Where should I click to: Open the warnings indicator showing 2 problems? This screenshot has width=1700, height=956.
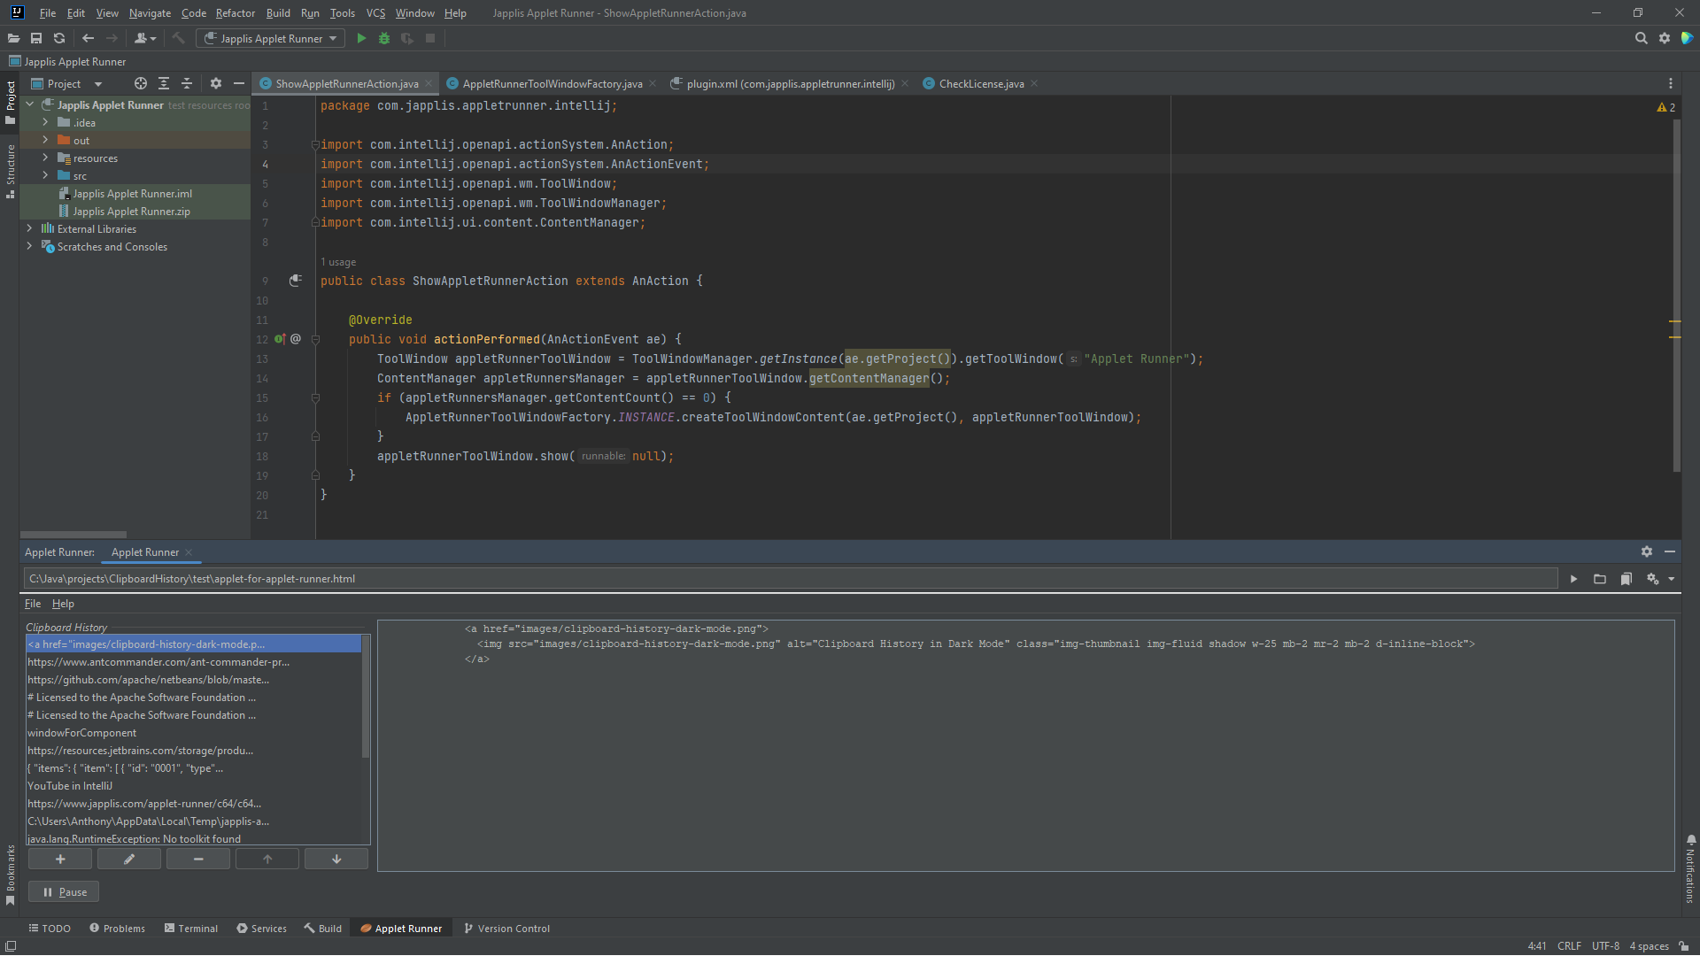click(1665, 107)
